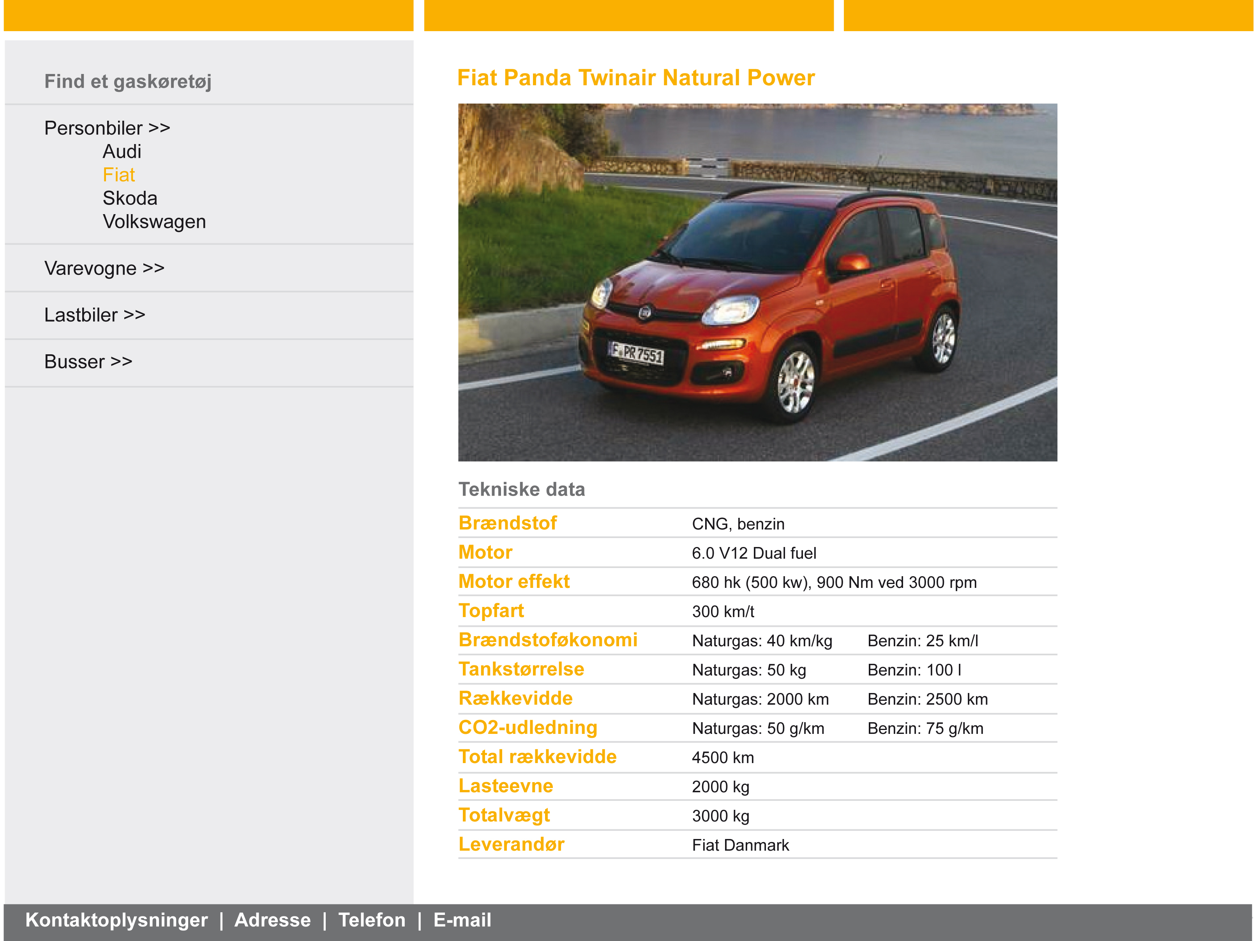
Task: Open the Varevogne vehicle category
Action: [x=104, y=268]
